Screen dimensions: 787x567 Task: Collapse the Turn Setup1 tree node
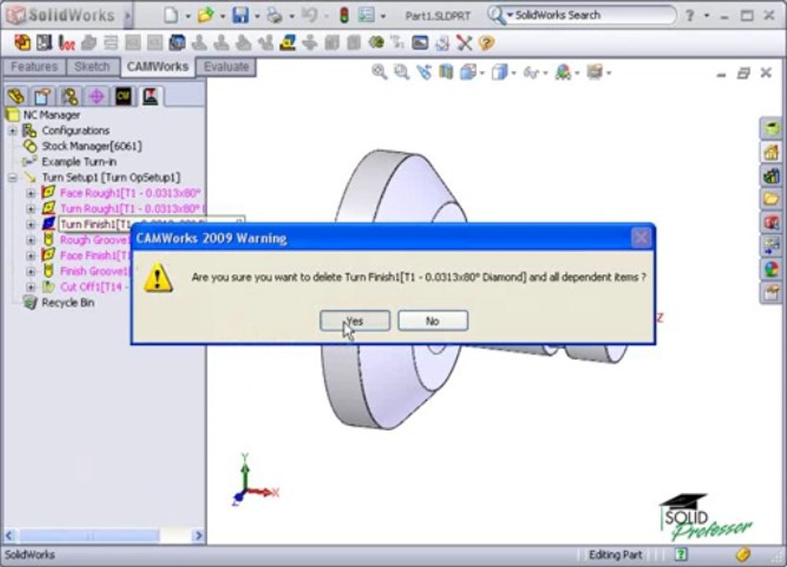13,178
